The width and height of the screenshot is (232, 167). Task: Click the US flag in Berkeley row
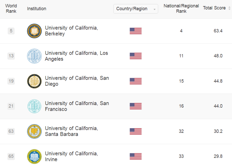[135, 31]
